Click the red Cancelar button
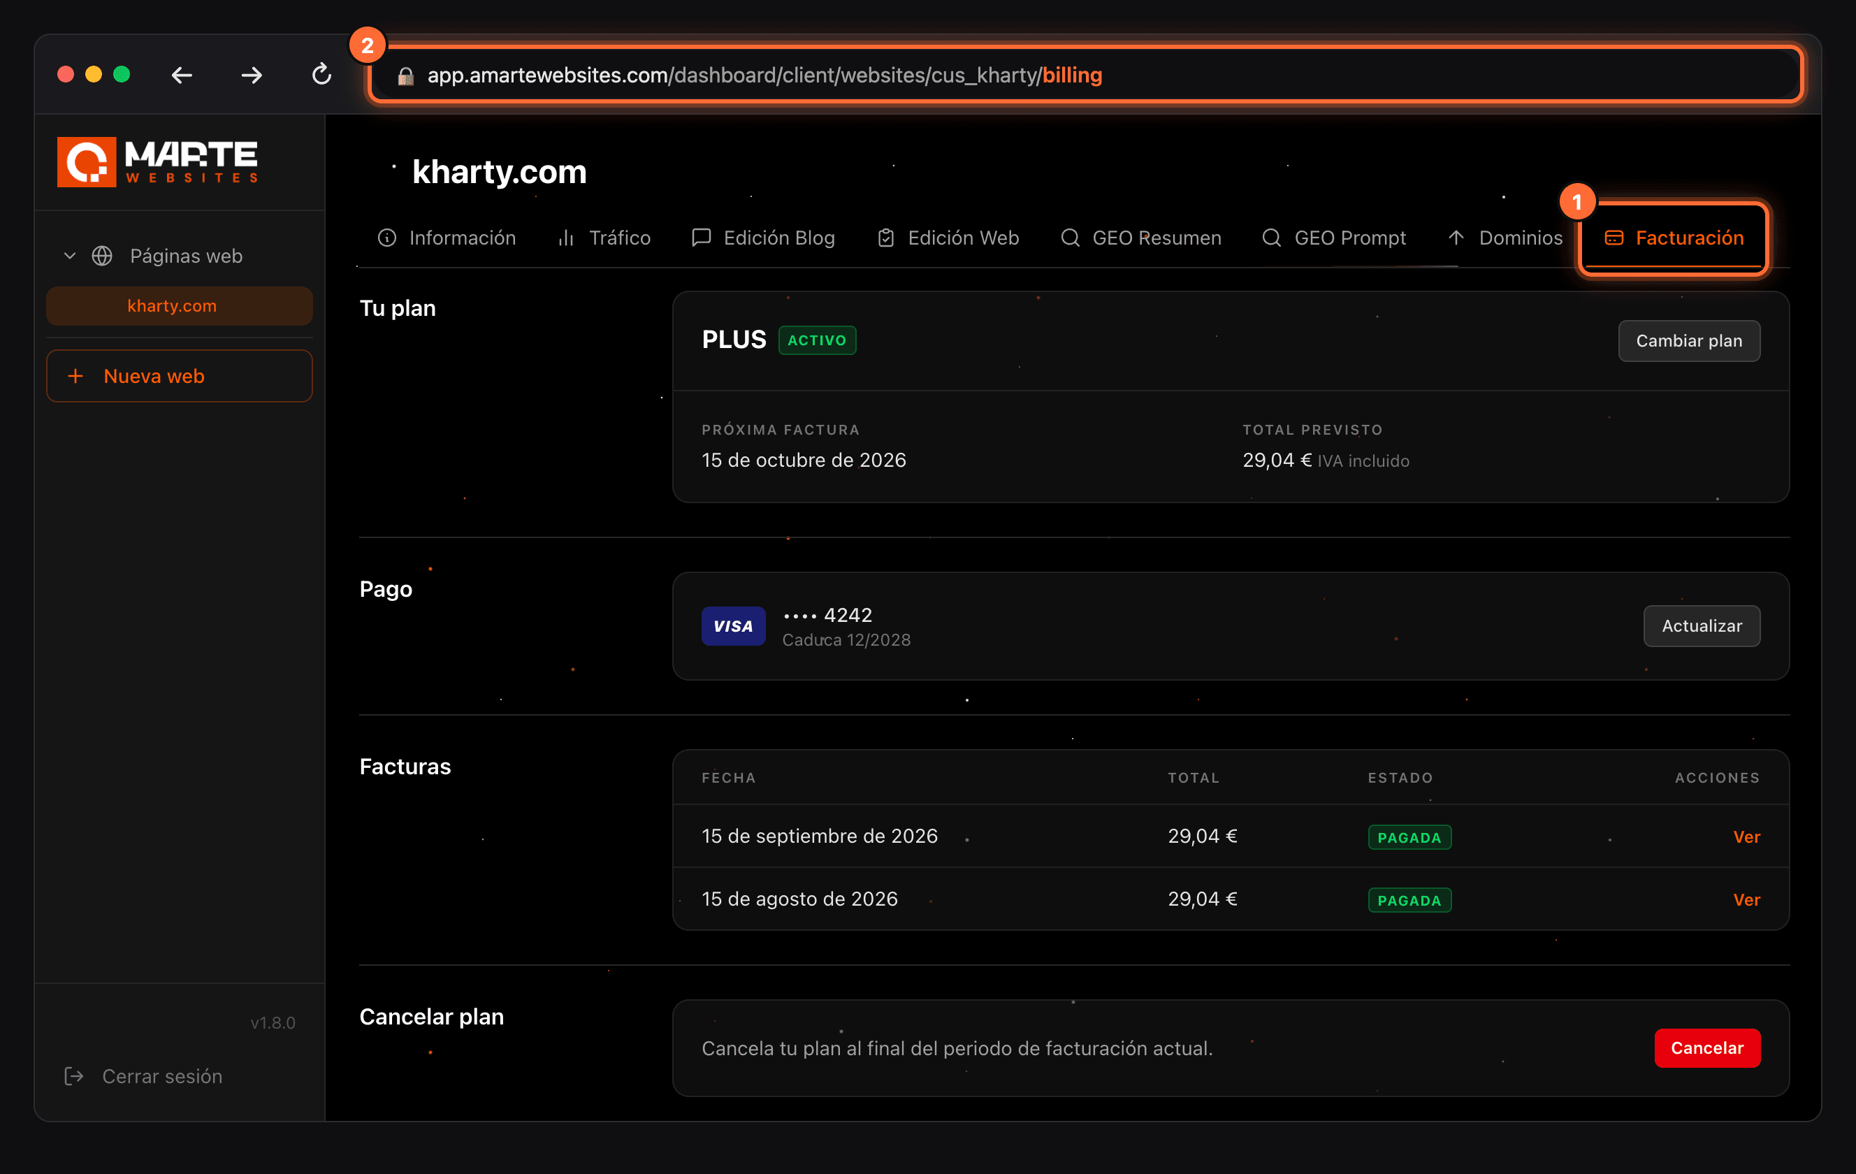Image resolution: width=1856 pixels, height=1174 pixels. pyautogui.click(x=1706, y=1048)
